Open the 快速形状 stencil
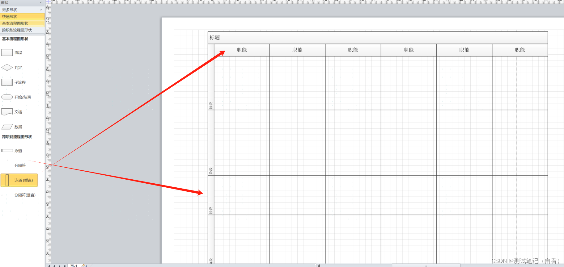This screenshot has height=267, width=564. [x=22, y=16]
